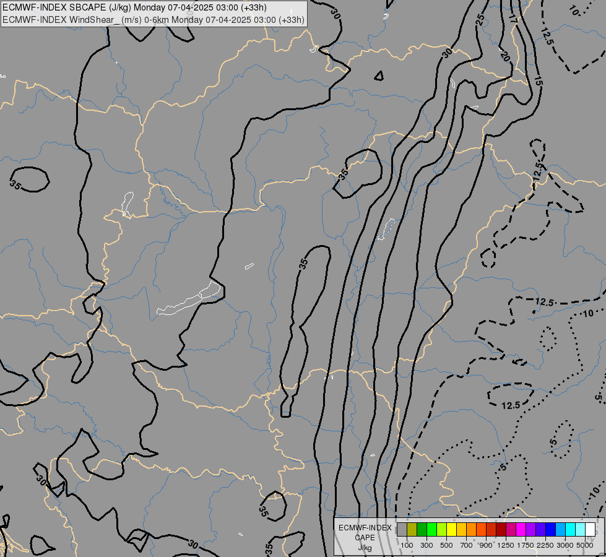Click the legend value '1250'
Viewport: 606px width, 557px height.
point(506,545)
